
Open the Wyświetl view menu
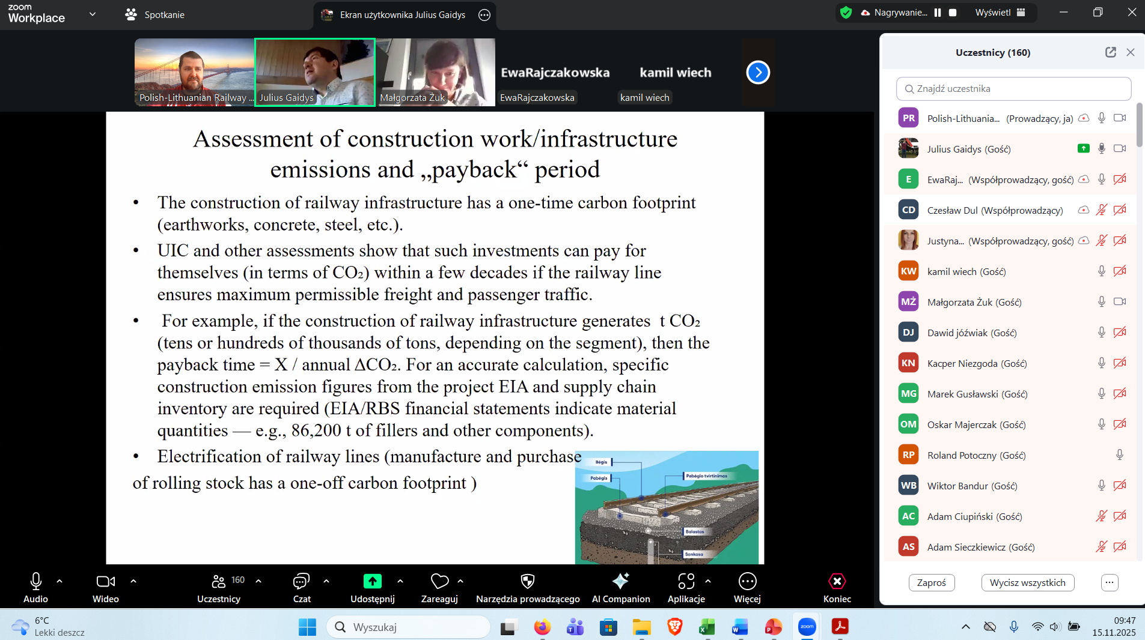click(1000, 13)
